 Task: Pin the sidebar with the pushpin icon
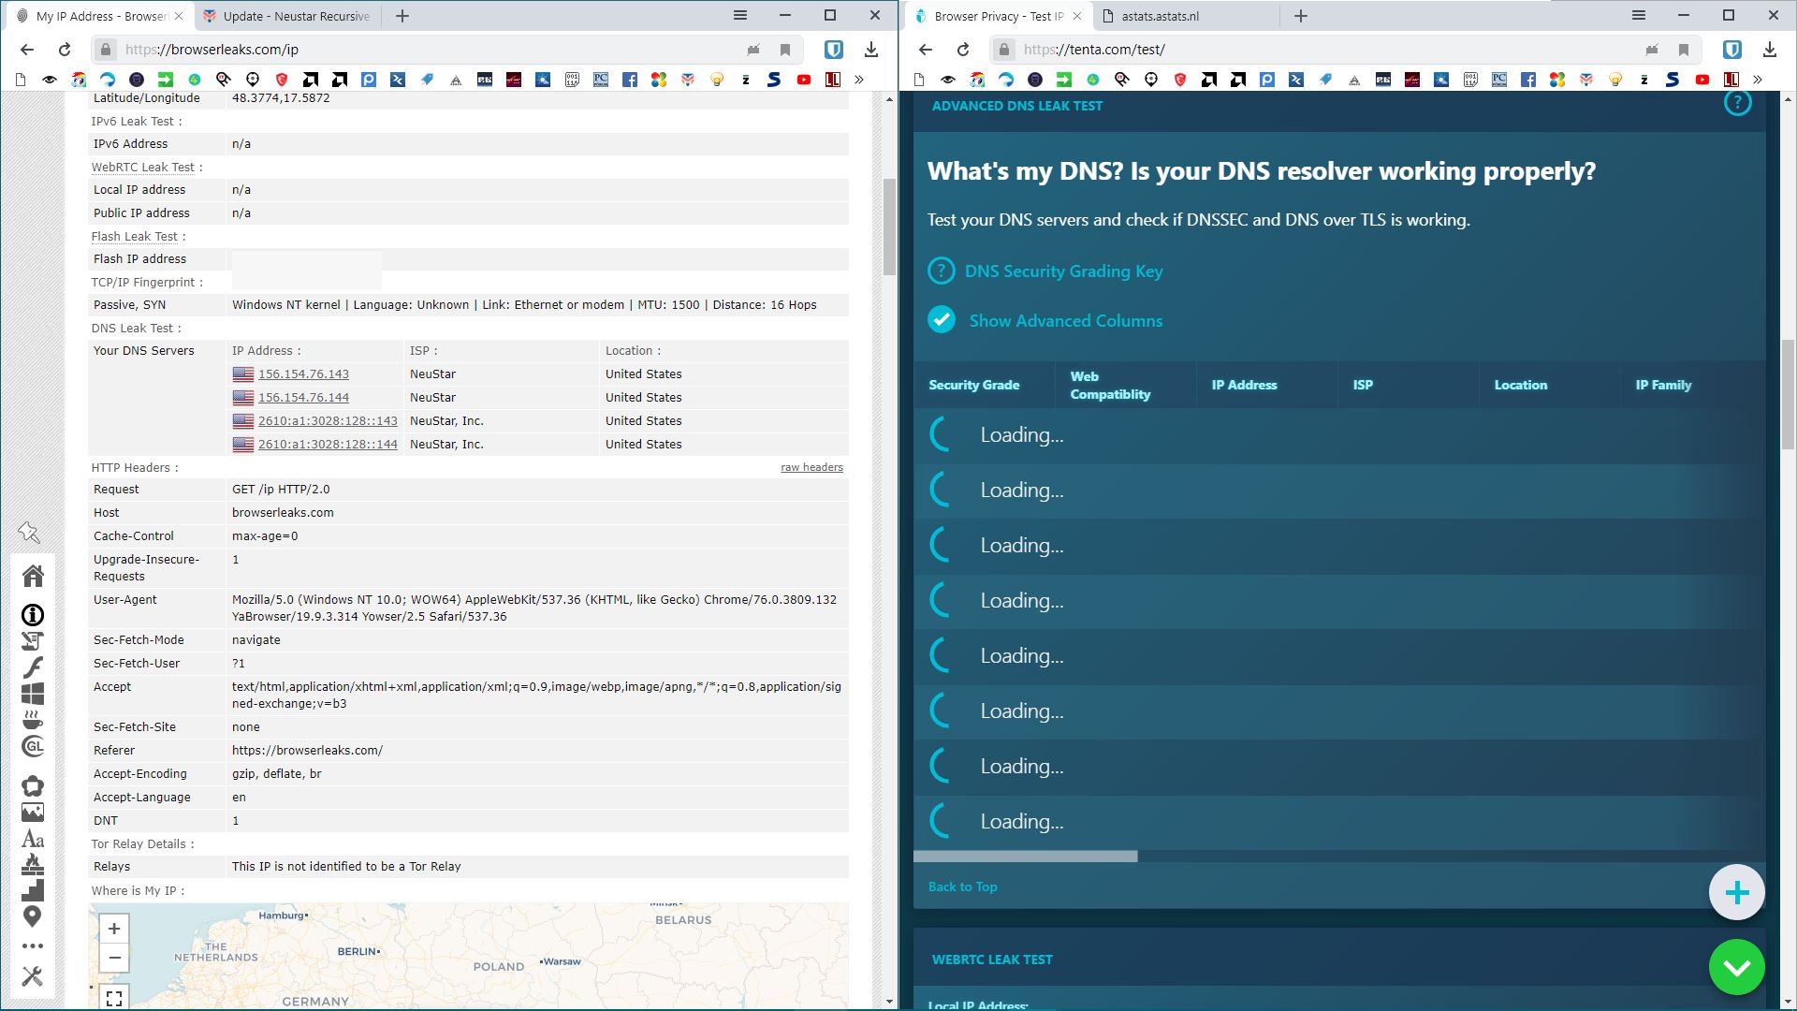pos(29,534)
